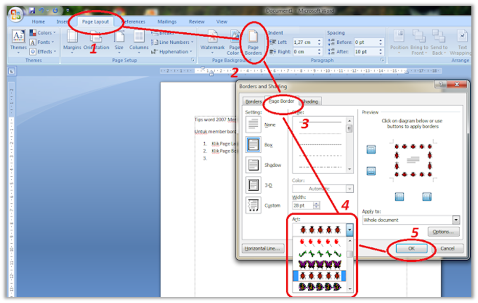Edit the Indent Left value field
478x303 pixels.
[305, 42]
